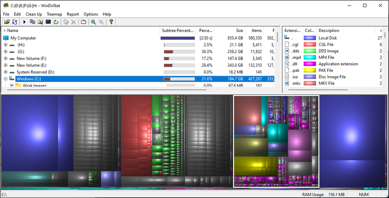Open the Clean Up menu
This screenshot has height=198, width=389.
(x=33, y=14)
